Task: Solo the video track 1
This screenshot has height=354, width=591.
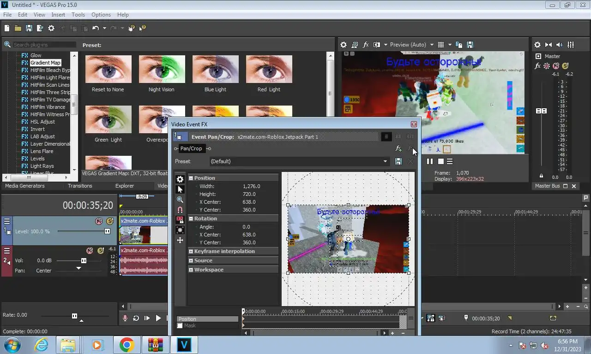Action: [110, 221]
